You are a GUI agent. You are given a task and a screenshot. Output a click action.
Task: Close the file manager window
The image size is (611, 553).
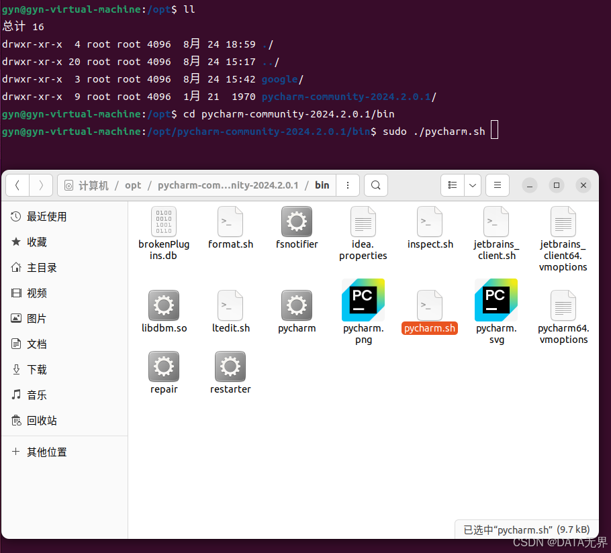click(583, 185)
